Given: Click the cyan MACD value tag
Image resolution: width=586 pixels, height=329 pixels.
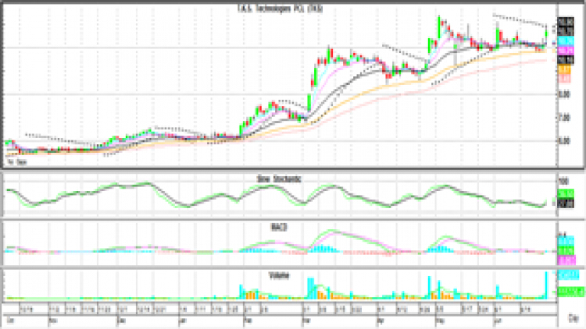Looking at the screenshot, I should (x=566, y=241).
